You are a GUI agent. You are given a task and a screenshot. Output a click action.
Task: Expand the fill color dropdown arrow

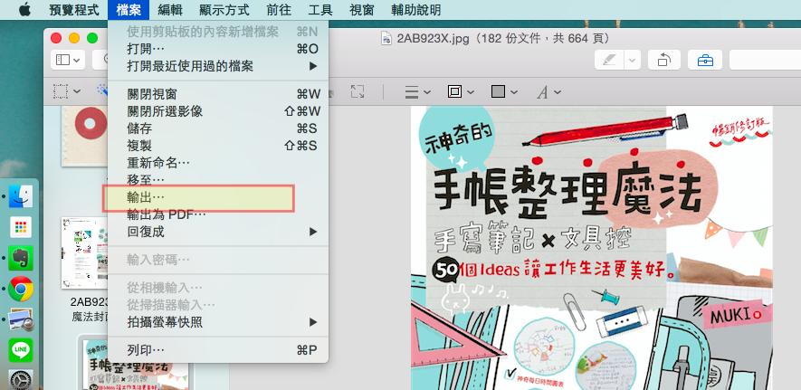point(514,92)
